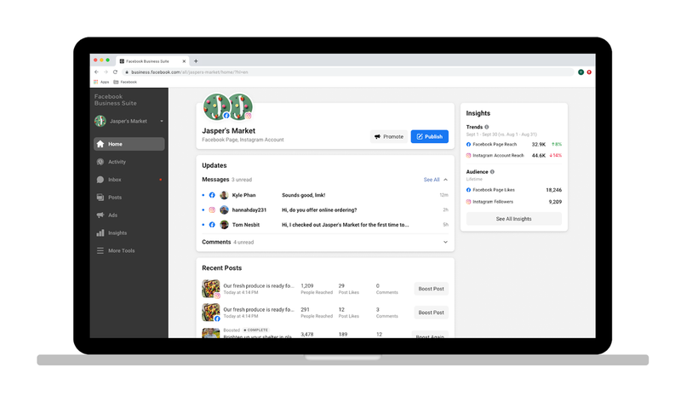Click the browser address bar

pos(347,72)
